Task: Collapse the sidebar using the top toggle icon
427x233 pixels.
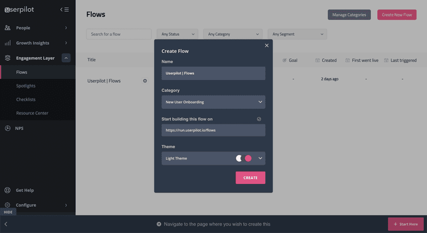Action: (x=65, y=9)
